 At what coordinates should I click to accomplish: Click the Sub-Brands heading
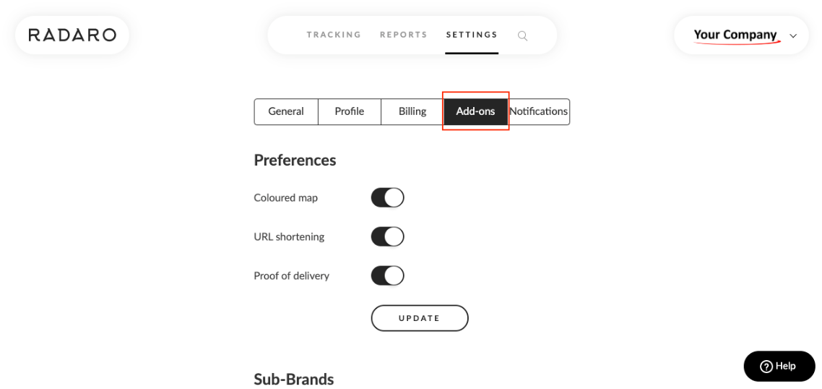point(294,379)
